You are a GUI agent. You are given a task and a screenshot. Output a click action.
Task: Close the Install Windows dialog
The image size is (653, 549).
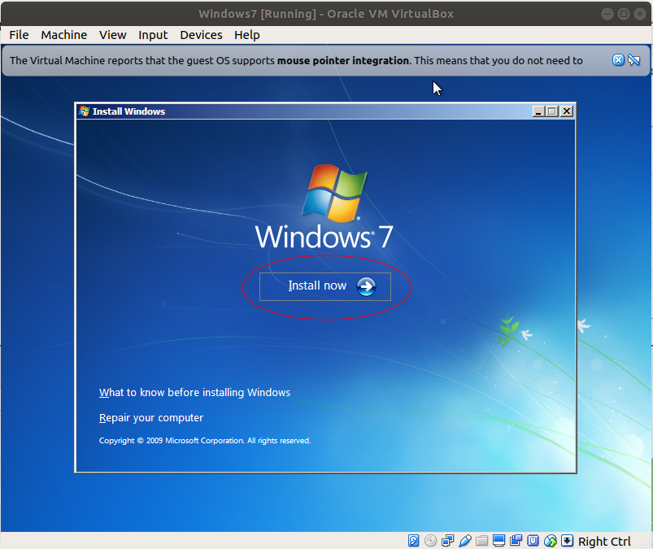[x=567, y=111]
